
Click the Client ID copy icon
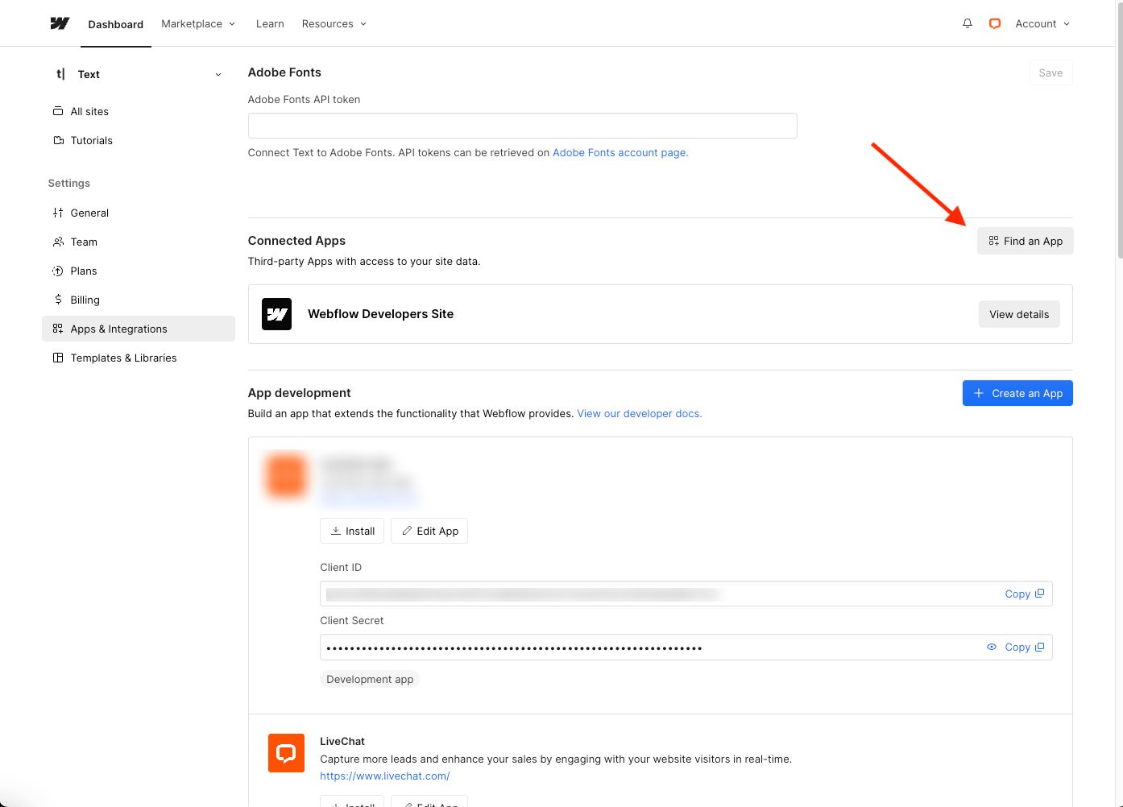[x=1039, y=594]
